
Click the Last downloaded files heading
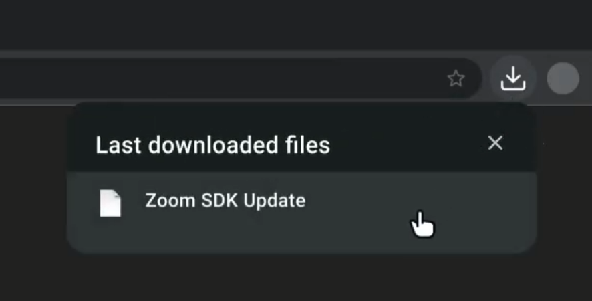click(x=212, y=145)
